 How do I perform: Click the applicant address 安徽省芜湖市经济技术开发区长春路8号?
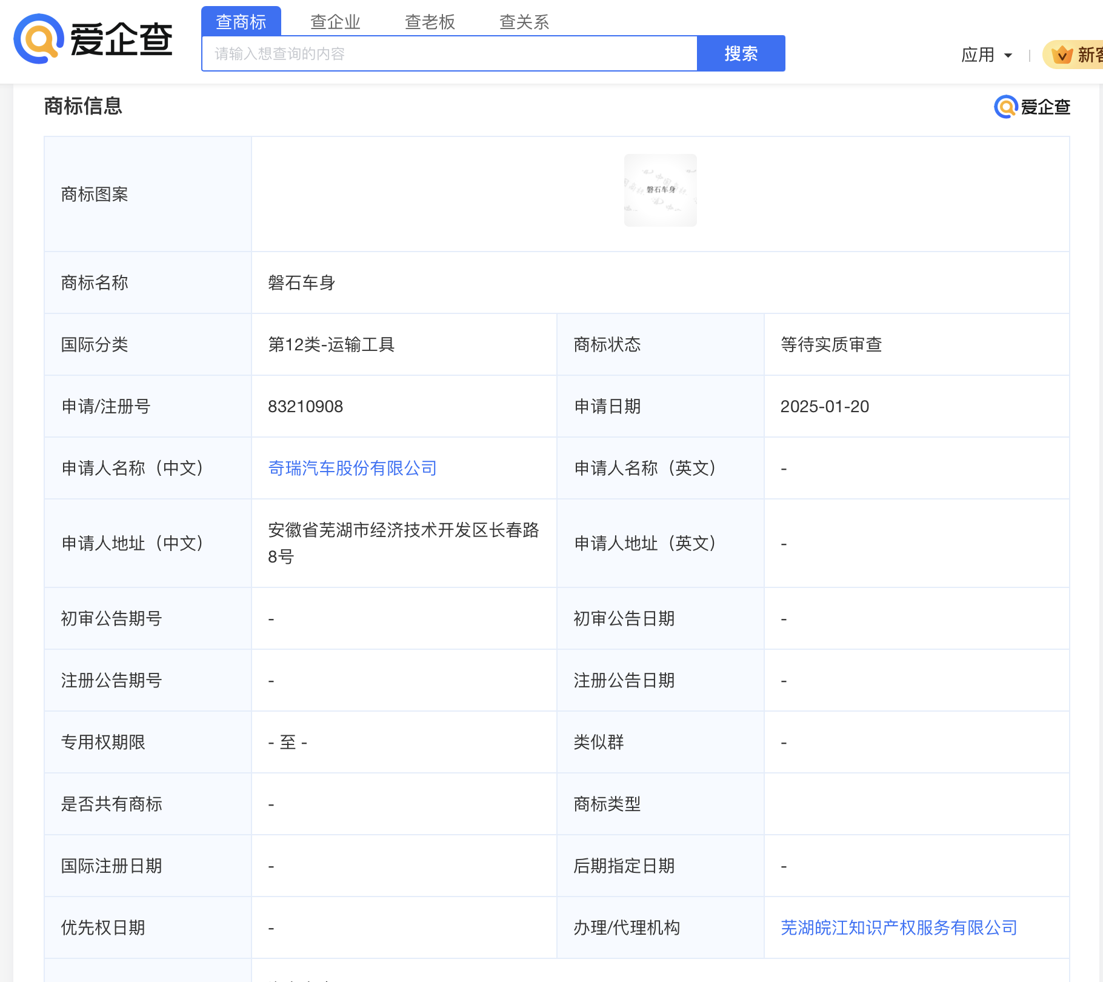pyautogui.click(x=404, y=543)
